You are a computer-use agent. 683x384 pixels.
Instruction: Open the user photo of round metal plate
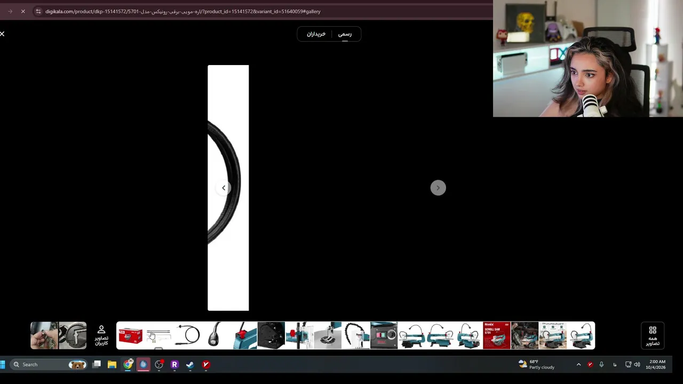[x=73, y=335]
